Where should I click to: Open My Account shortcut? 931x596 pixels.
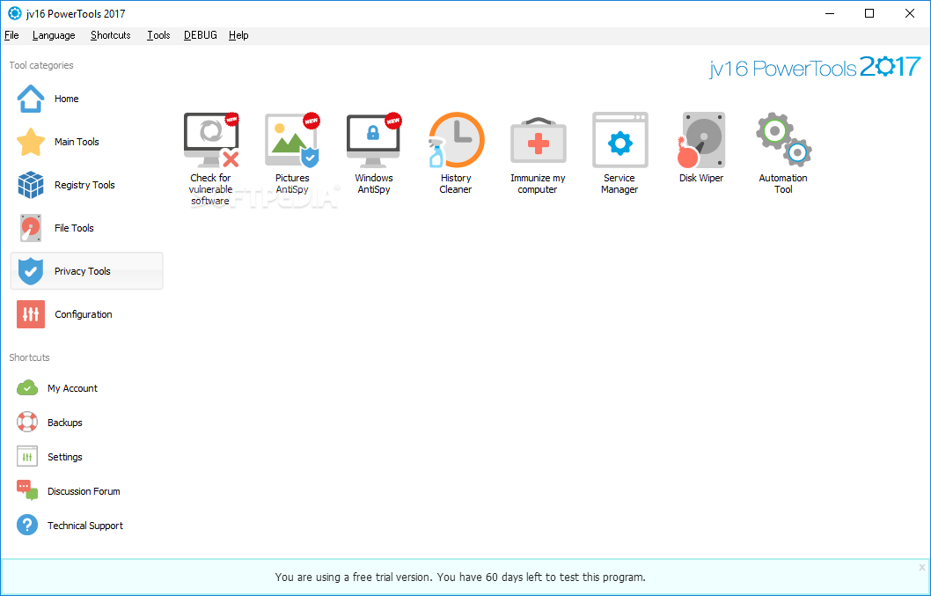57,388
